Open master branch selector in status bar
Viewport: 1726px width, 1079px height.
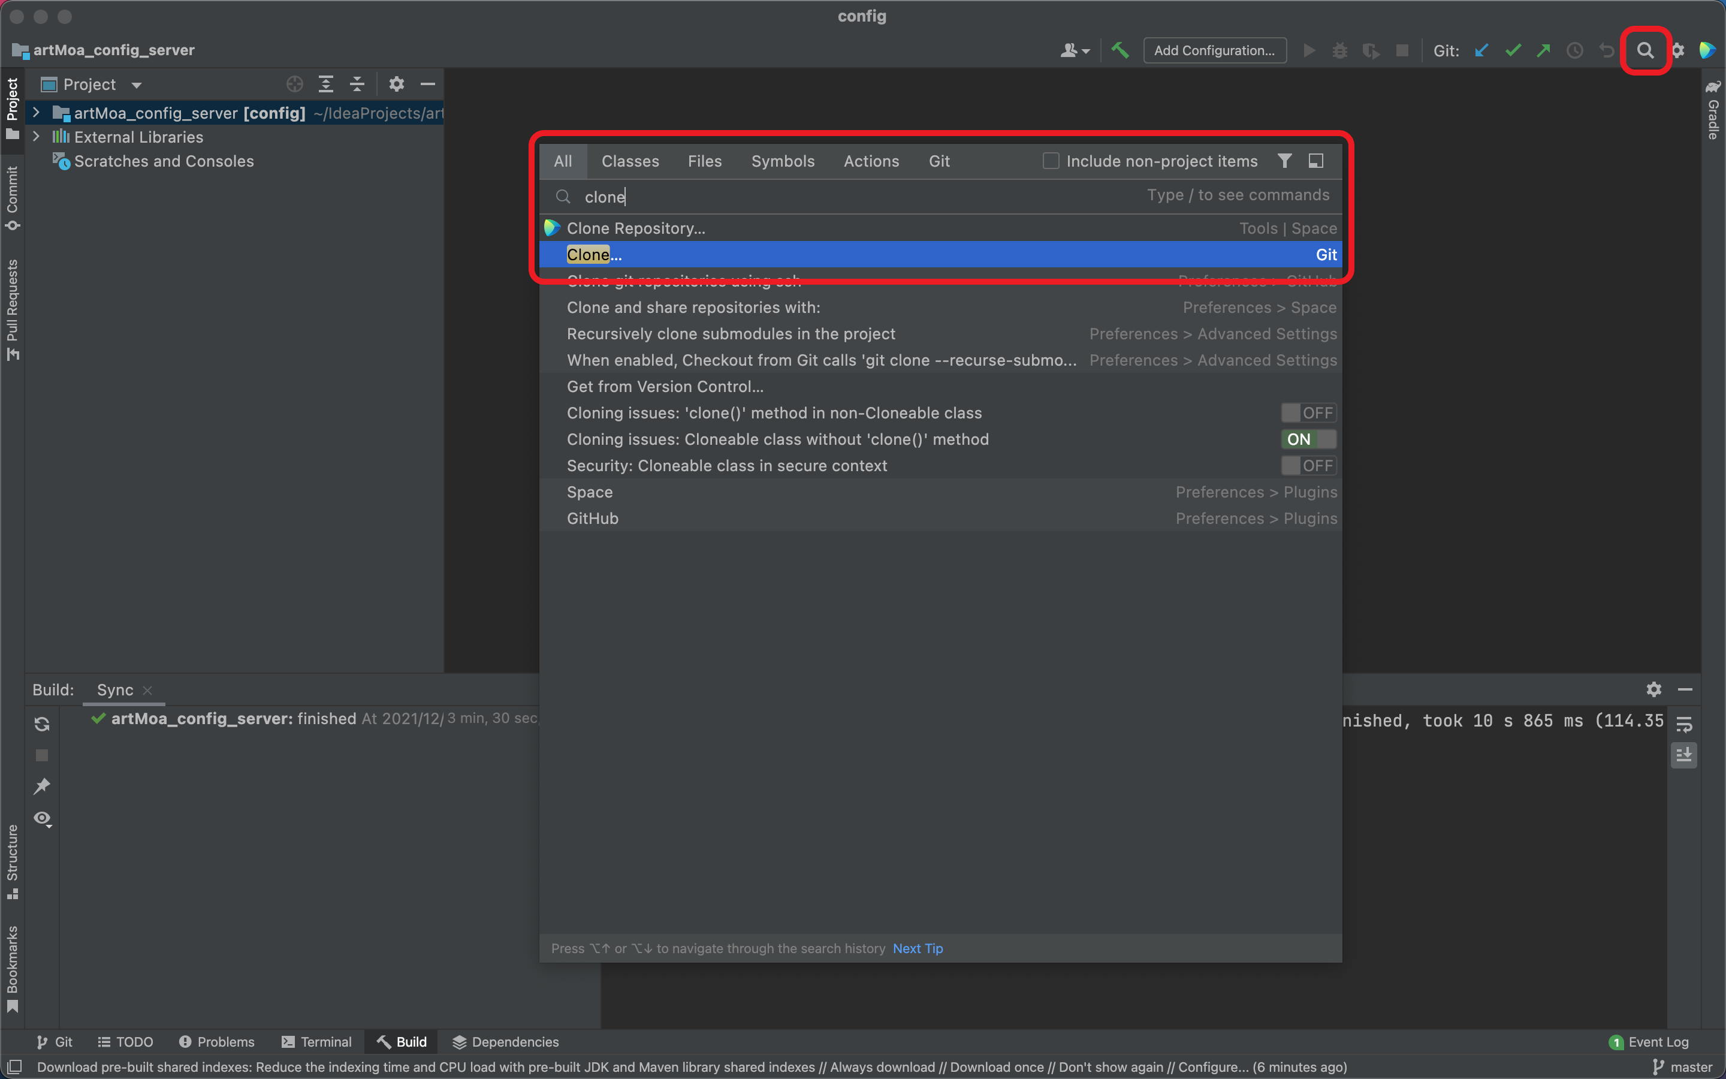[1682, 1067]
